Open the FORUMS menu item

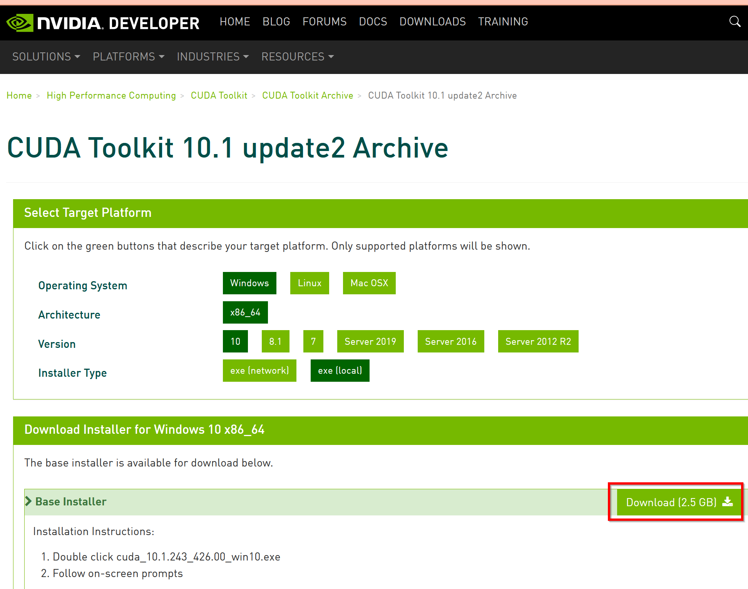pos(325,22)
